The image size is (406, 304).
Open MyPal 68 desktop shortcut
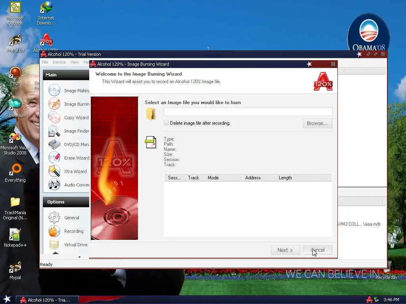pyautogui.click(x=15, y=40)
